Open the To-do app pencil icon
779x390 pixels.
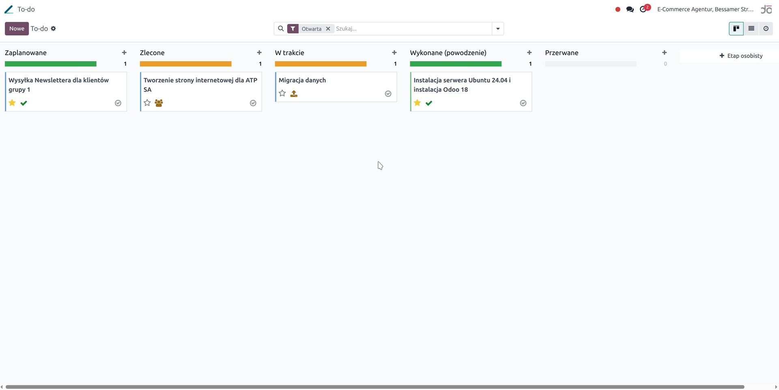coord(9,9)
